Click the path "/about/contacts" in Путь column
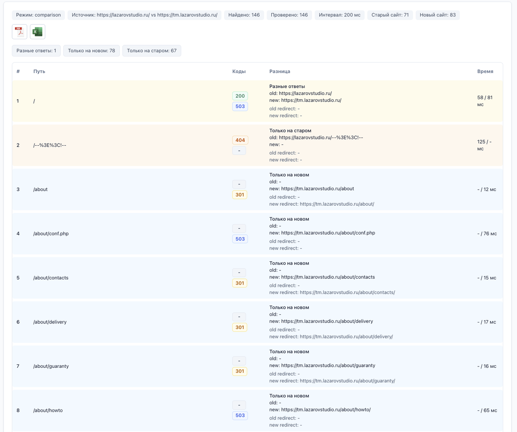Viewport: 517px width, 432px height. pyautogui.click(x=51, y=278)
